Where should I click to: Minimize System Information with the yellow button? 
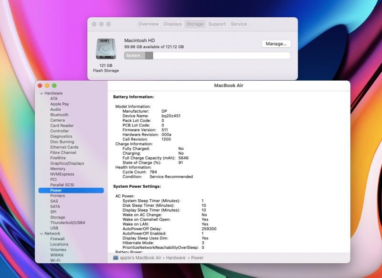pyautogui.click(x=47, y=86)
